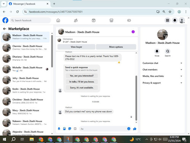
Task: Open the Facebook menu grid icon
Action: pyautogui.click(x=168, y=20)
